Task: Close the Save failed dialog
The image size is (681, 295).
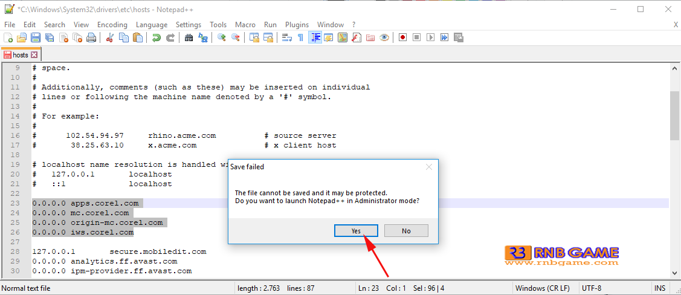Action: coord(428,167)
